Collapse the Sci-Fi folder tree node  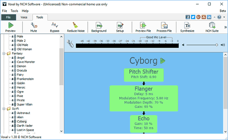[x=4, y=108]
